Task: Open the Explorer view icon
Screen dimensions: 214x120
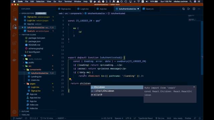Action: [x=14, y=27]
